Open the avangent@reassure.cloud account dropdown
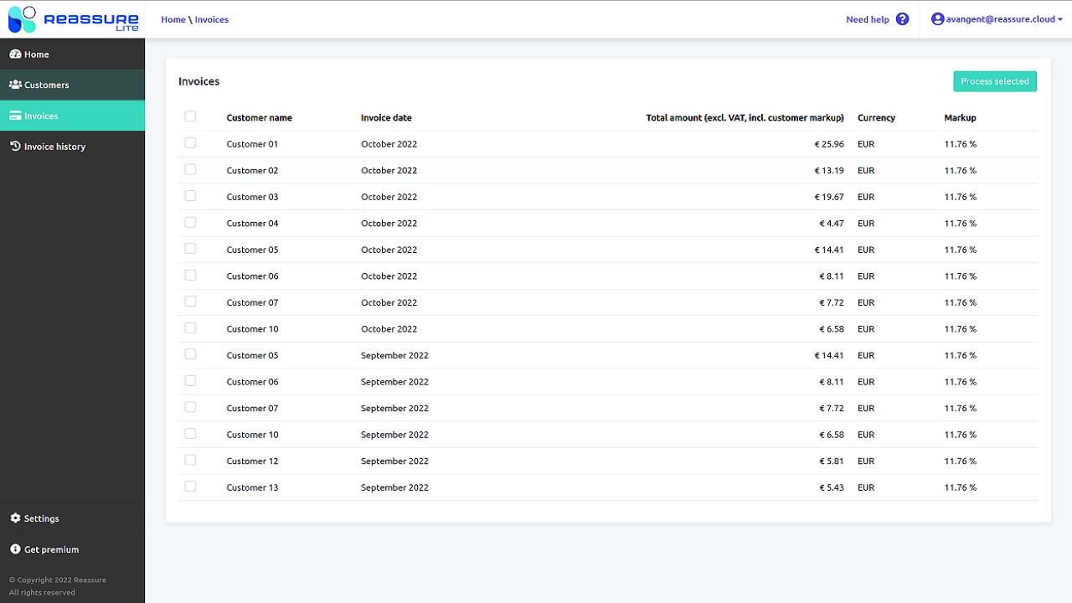The image size is (1072, 603). click(x=997, y=19)
